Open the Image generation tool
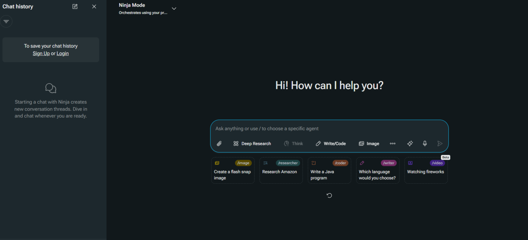This screenshot has width=528, height=240. pyautogui.click(x=368, y=143)
